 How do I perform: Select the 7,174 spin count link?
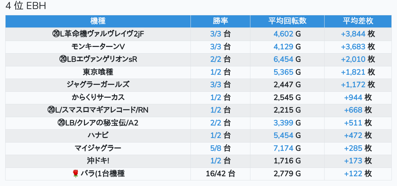coord(283,148)
